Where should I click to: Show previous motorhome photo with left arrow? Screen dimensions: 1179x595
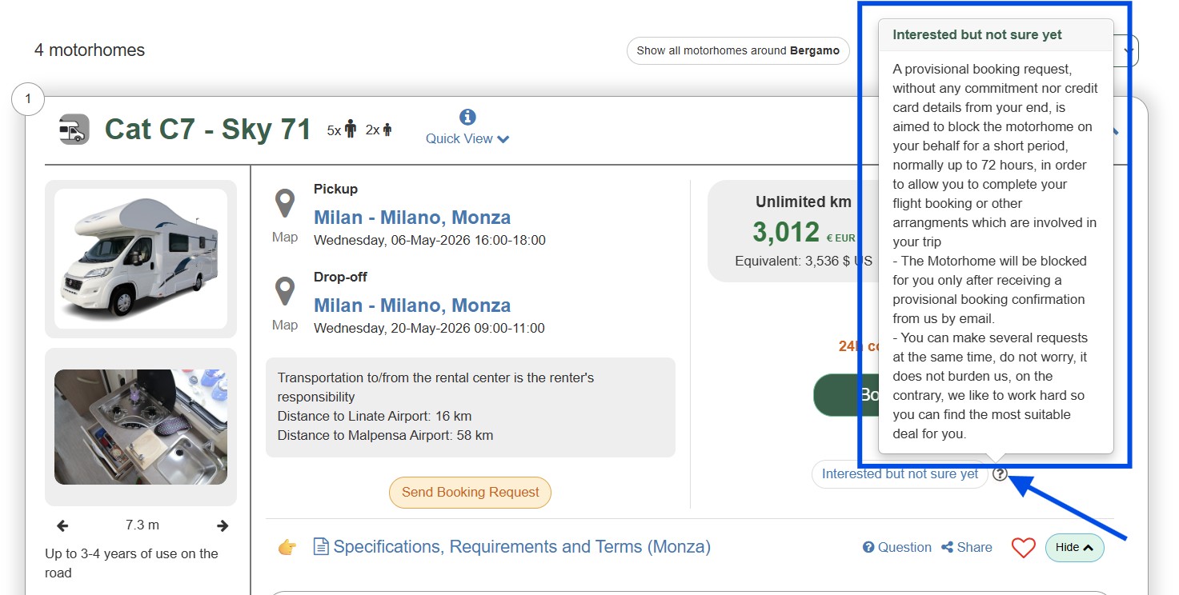click(x=62, y=525)
